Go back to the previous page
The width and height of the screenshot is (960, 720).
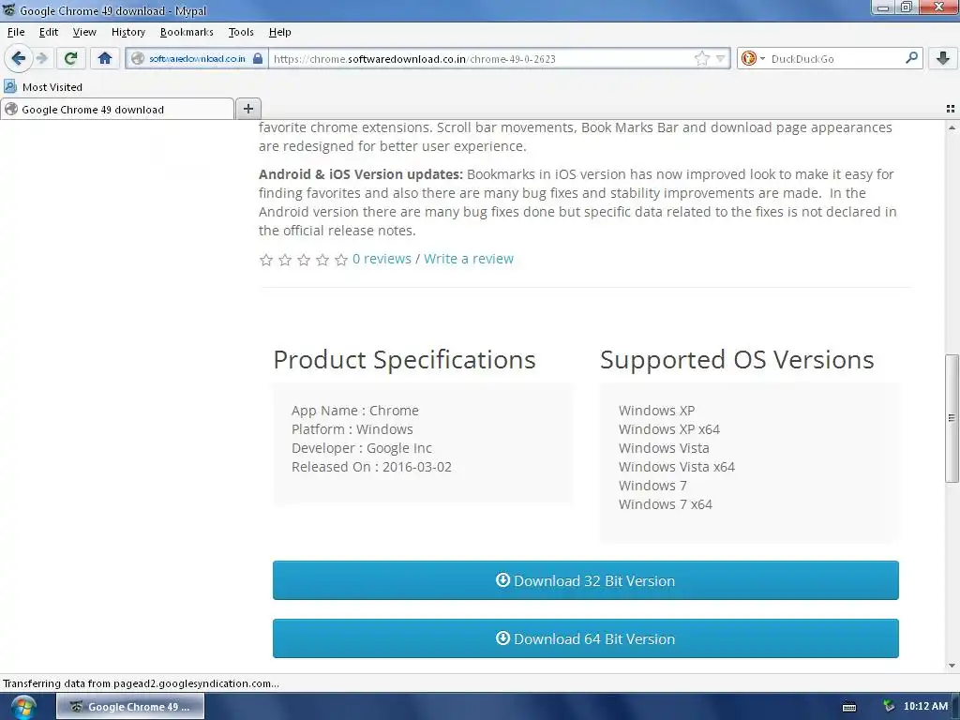click(19, 58)
